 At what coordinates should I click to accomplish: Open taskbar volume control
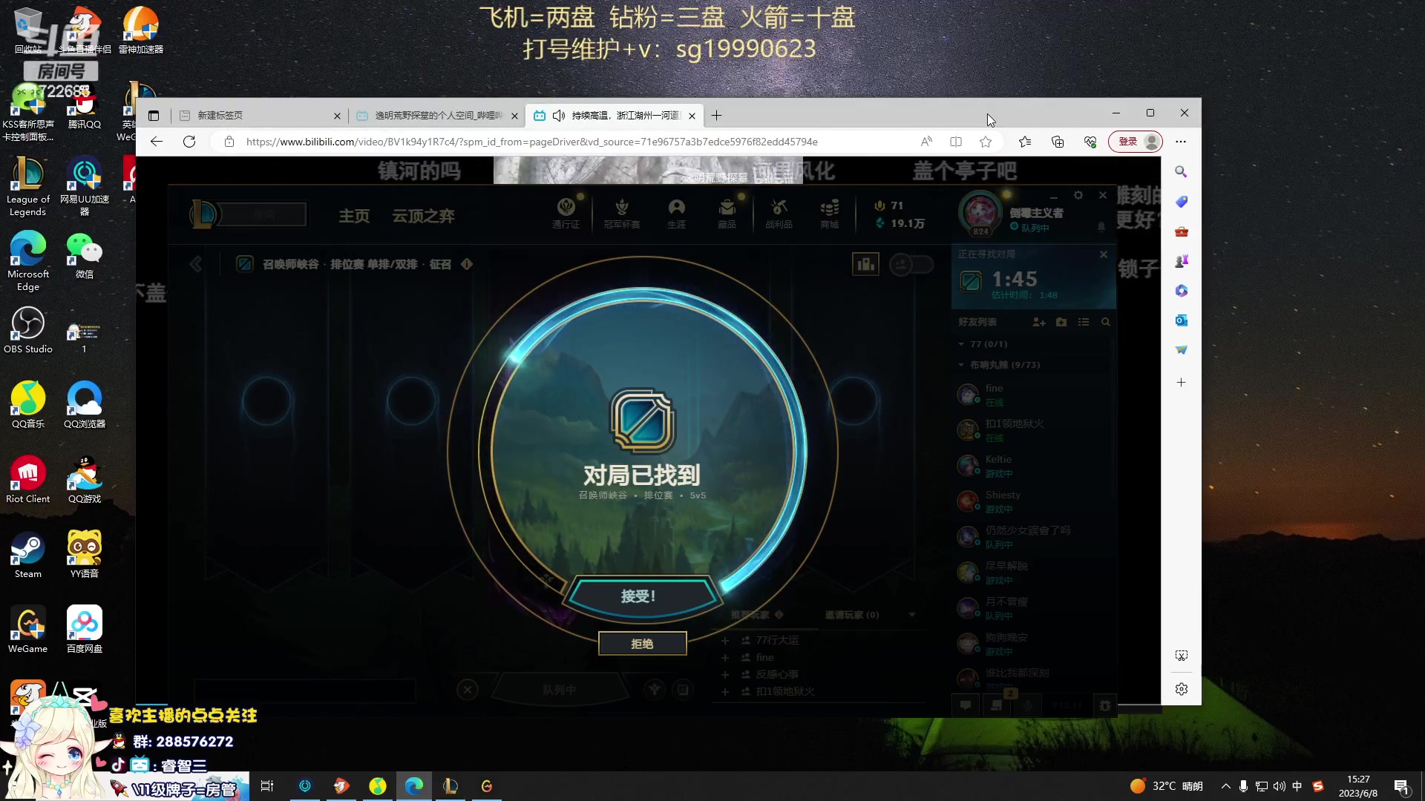(1279, 786)
